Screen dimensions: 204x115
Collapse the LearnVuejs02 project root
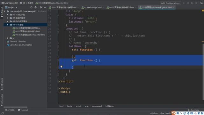pos(5,11)
